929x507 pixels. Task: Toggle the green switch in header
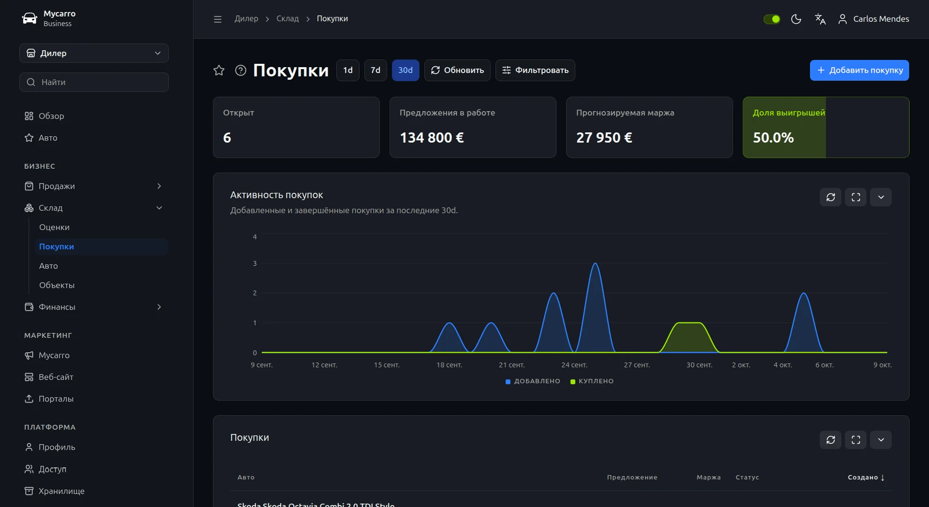[771, 19]
